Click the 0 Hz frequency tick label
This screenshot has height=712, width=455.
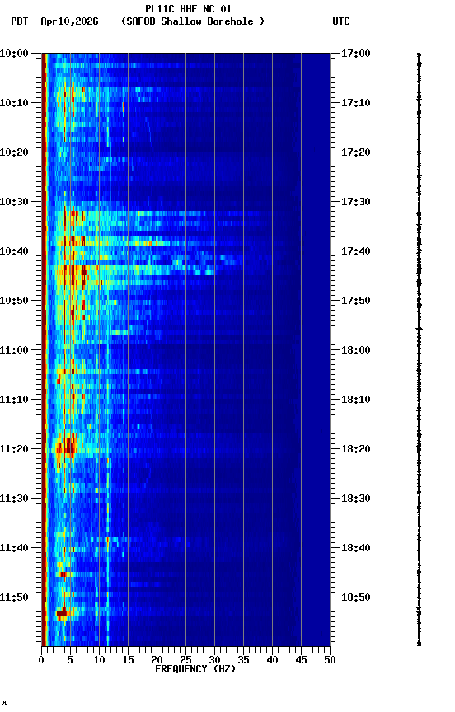(41, 660)
